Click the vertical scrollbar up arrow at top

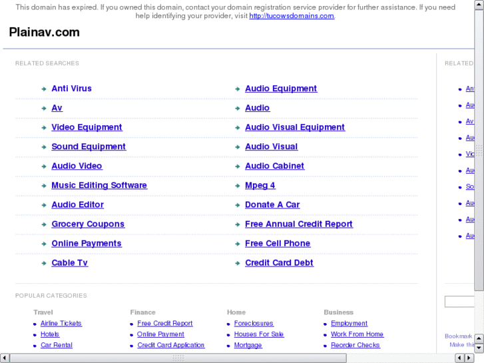click(479, 5)
